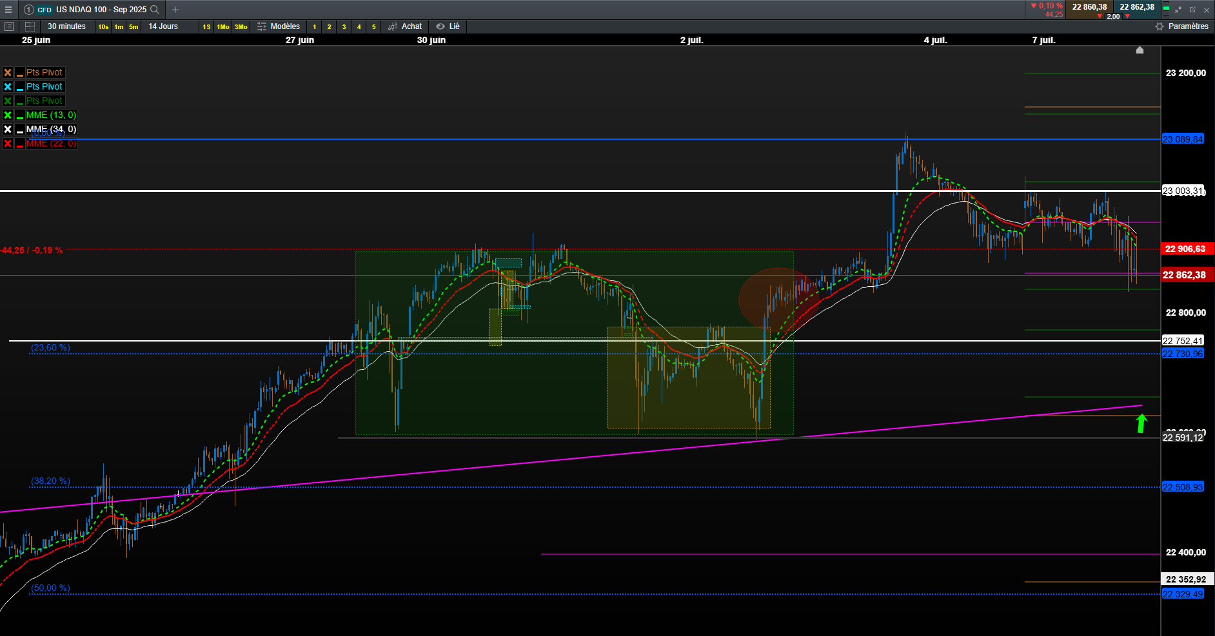Open the 14 Jours period dropdown
The width and height of the screenshot is (1215, 636).
[163, 26]
